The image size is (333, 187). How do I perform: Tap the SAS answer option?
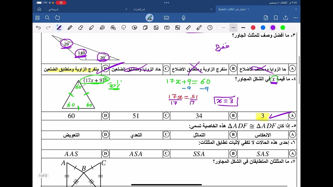263,154
